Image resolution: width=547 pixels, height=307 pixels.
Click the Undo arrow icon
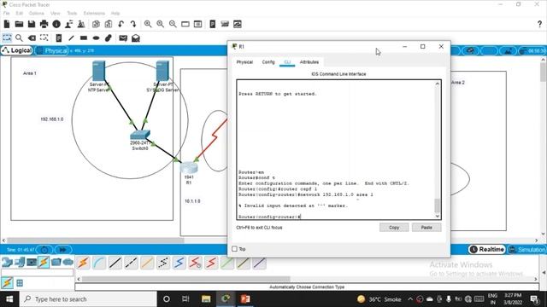[x=121, y=24]
